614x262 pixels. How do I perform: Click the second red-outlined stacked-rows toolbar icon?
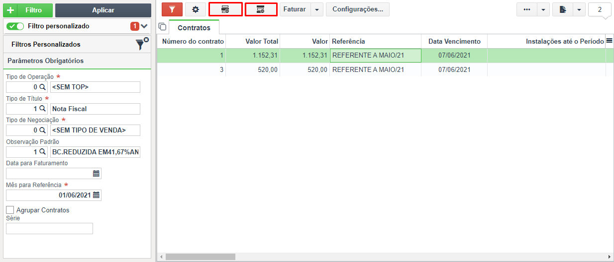click(x=261, y=9)
